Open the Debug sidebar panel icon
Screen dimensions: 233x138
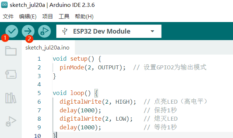(x=11, y=122)
